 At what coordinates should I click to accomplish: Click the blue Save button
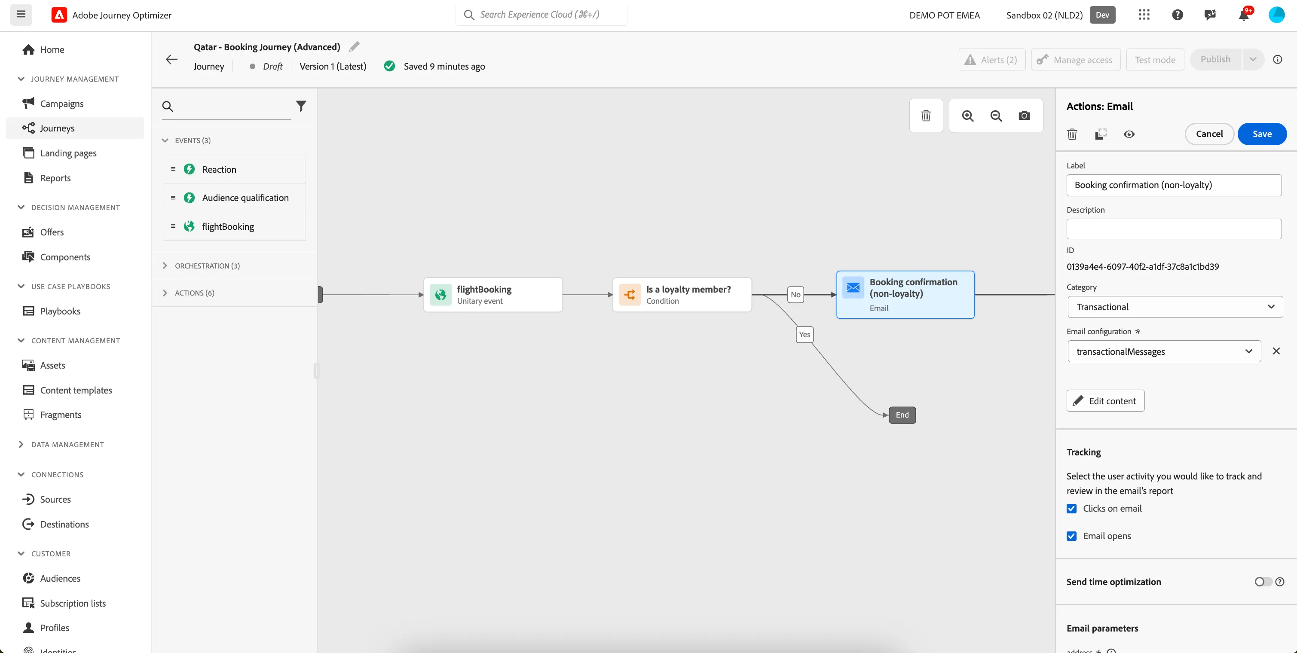tap(1262, 134)
